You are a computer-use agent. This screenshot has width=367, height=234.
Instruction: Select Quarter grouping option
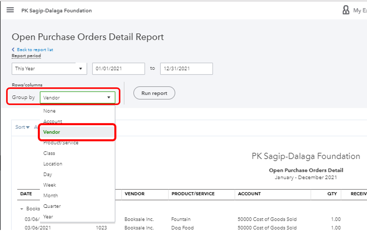78,206
